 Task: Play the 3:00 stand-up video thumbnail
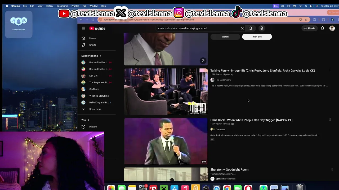166,141
